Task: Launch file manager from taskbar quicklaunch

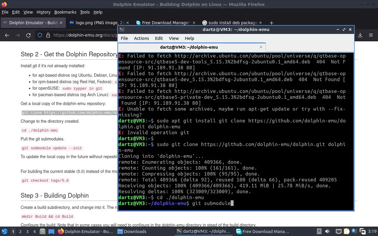Action: click(42, 232)
